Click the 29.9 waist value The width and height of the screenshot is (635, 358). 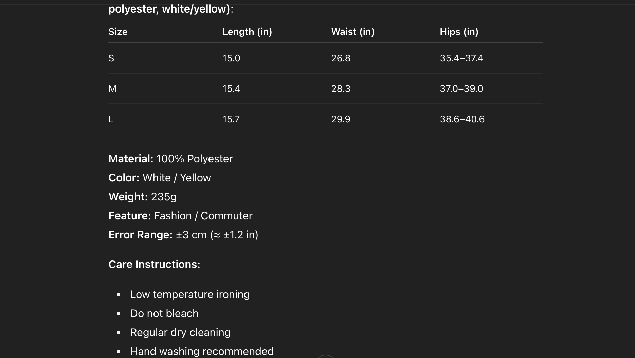coord(341,119)
